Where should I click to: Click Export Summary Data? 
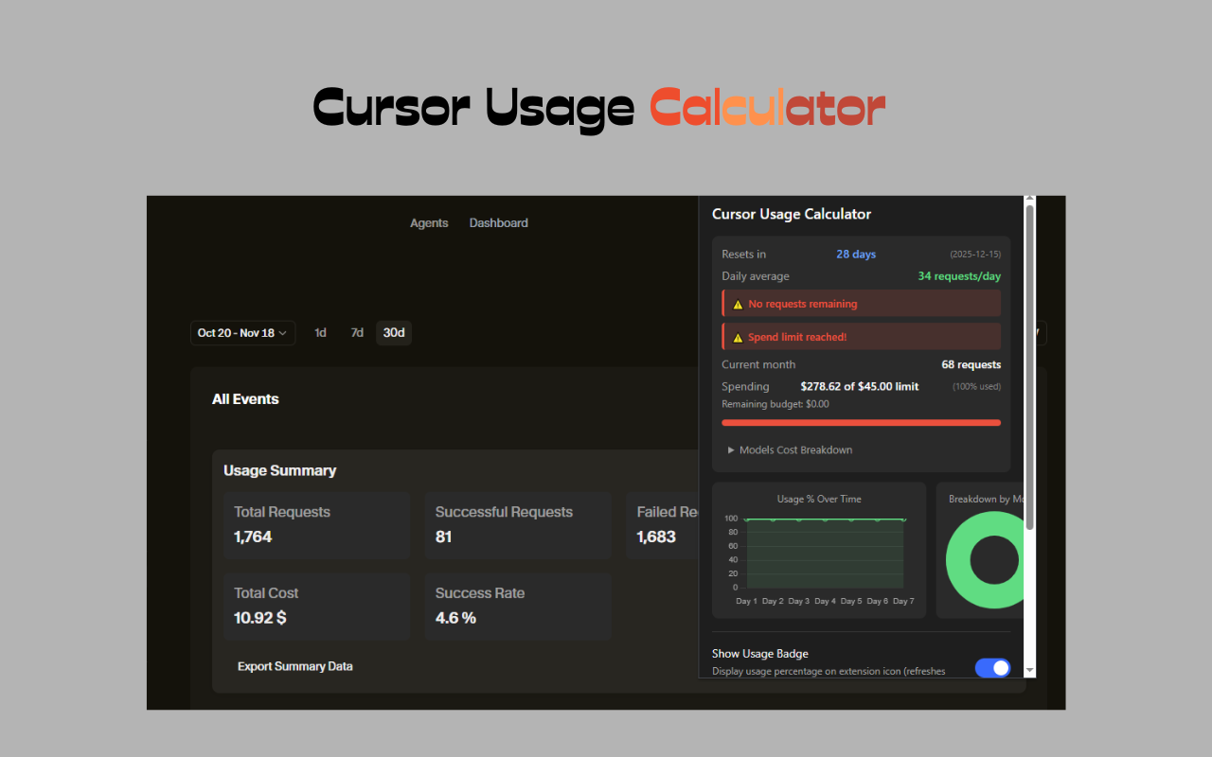(x=294, y=666)
